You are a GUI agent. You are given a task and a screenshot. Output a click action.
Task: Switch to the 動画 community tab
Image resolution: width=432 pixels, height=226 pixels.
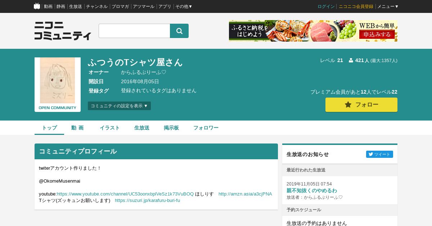(77, 128)
